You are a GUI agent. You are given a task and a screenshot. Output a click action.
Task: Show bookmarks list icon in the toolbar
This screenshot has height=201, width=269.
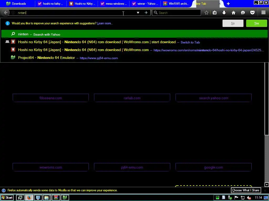click(x=215, y=13)
